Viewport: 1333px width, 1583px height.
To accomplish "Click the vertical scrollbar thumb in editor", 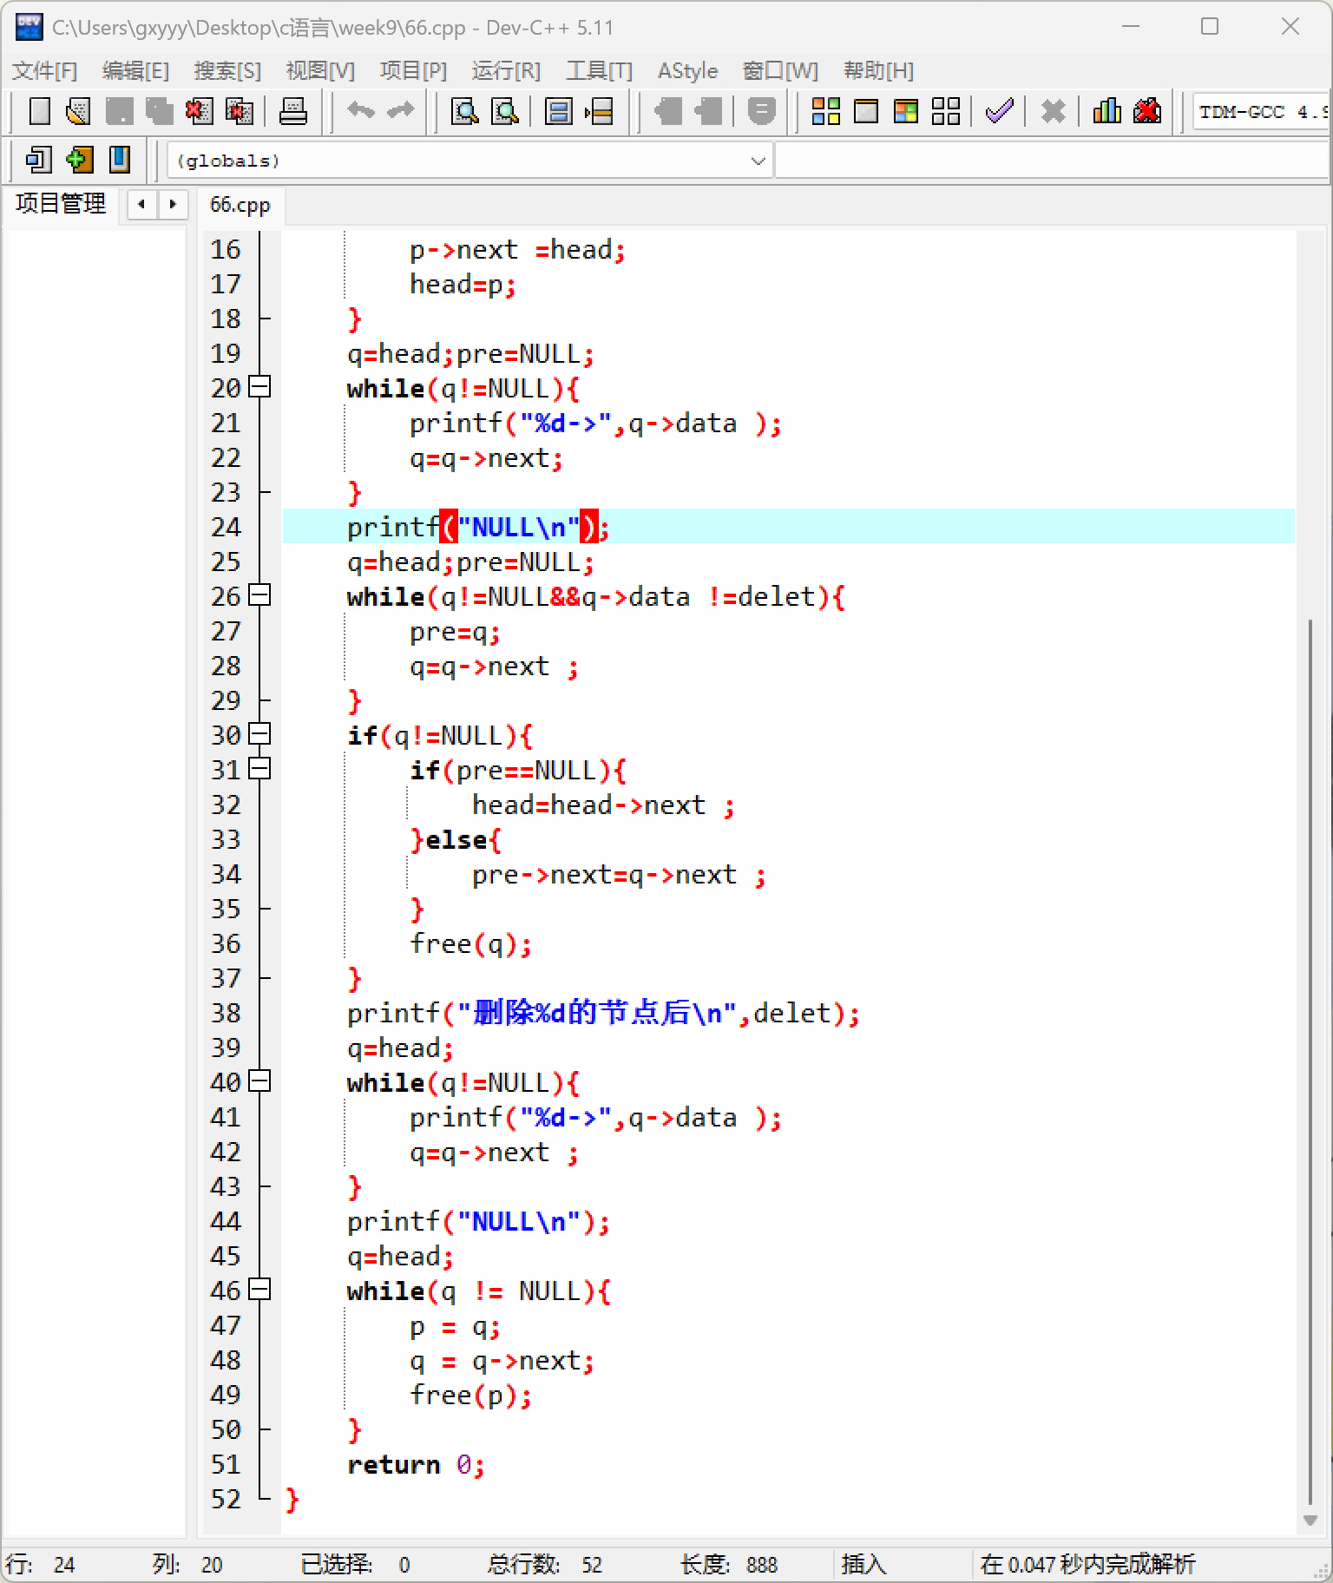I will pyautogui.click(x=1310, y=1063).
